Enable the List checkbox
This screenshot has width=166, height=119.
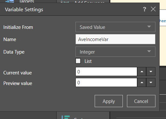tap(78, 61)
